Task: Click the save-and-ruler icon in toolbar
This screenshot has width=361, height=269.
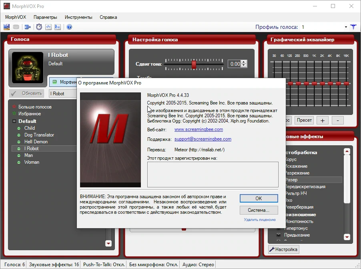Action: coord(7,27)
